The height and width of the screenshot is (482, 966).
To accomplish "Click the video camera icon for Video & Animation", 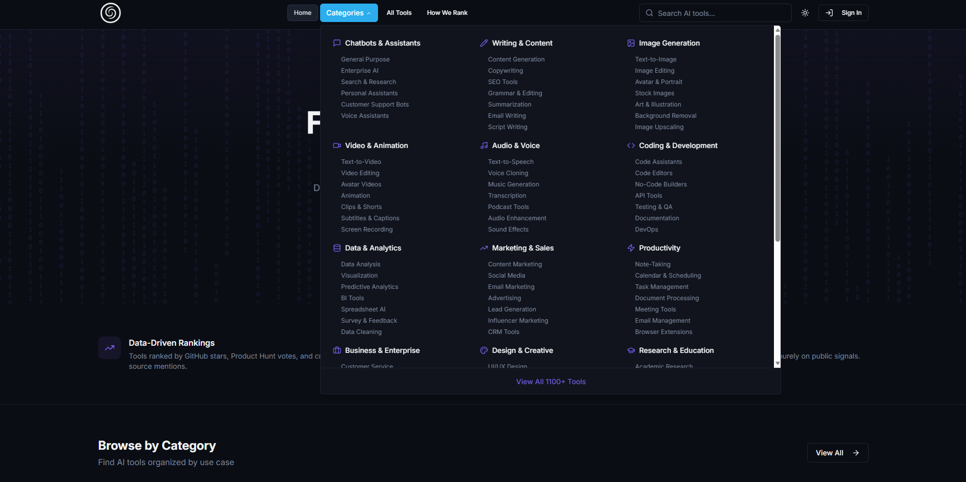I will click(x=337, y=145).
